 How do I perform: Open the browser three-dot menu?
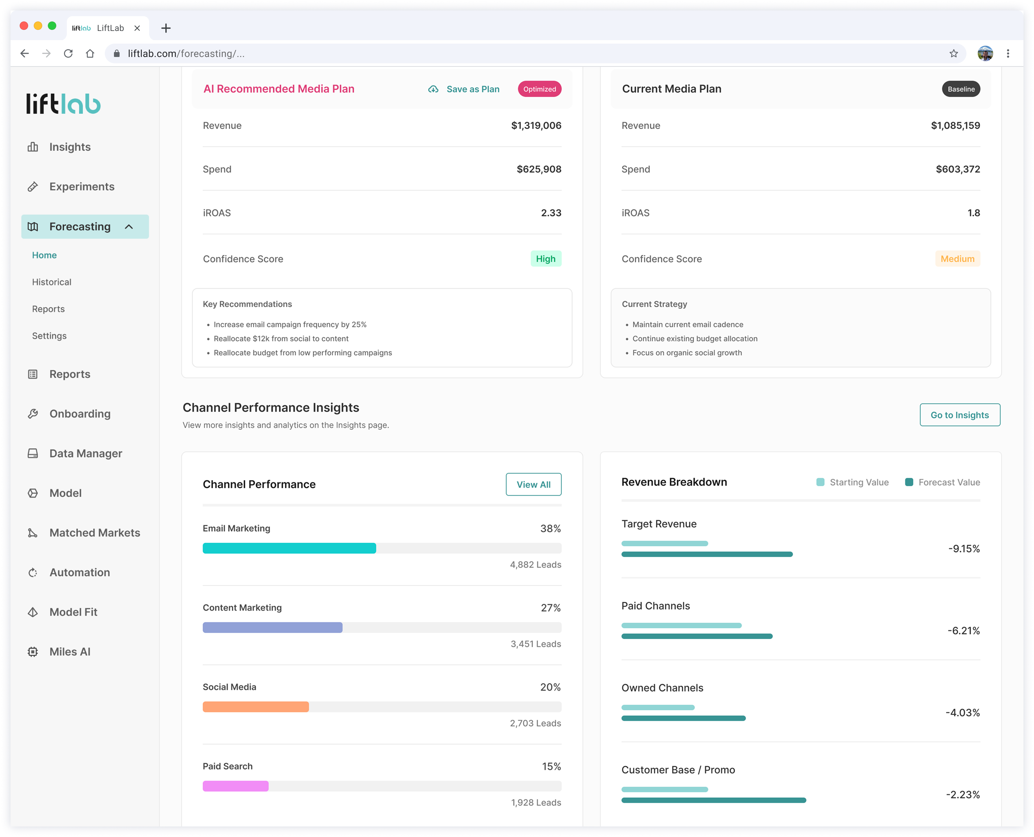pos(1008,53)
